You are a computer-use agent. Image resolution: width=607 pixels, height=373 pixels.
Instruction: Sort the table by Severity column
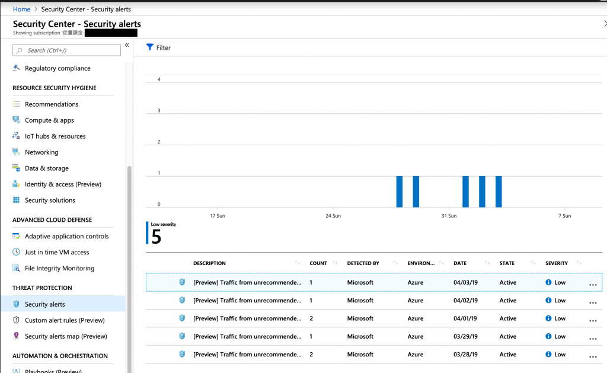[x=579, y=263]
